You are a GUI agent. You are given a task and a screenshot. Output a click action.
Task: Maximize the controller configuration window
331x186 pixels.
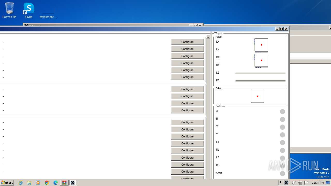pos(282,29)
